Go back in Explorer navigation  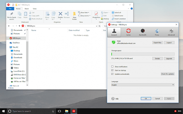(9, 26)
